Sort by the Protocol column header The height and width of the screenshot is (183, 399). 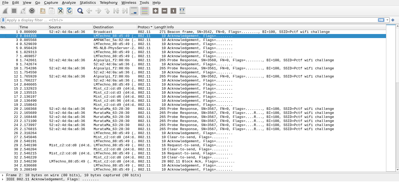145,27
